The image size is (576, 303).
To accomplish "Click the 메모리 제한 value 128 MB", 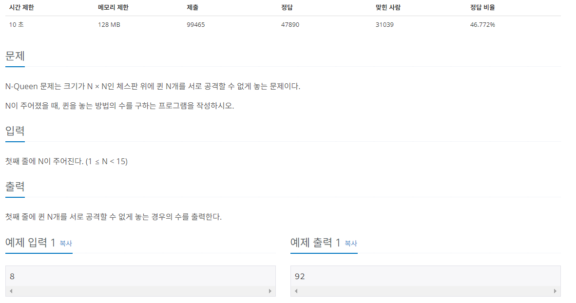I will [109, 25].
